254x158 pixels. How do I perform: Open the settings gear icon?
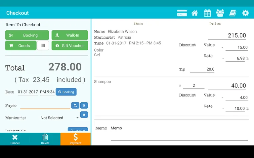pos(245,13)
